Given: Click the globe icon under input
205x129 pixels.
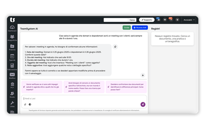Looking at the screenshot, I should (x=30, y=104).
